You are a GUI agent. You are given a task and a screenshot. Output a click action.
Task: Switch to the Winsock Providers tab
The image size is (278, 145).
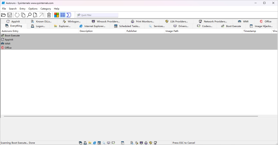pos(106,22)
